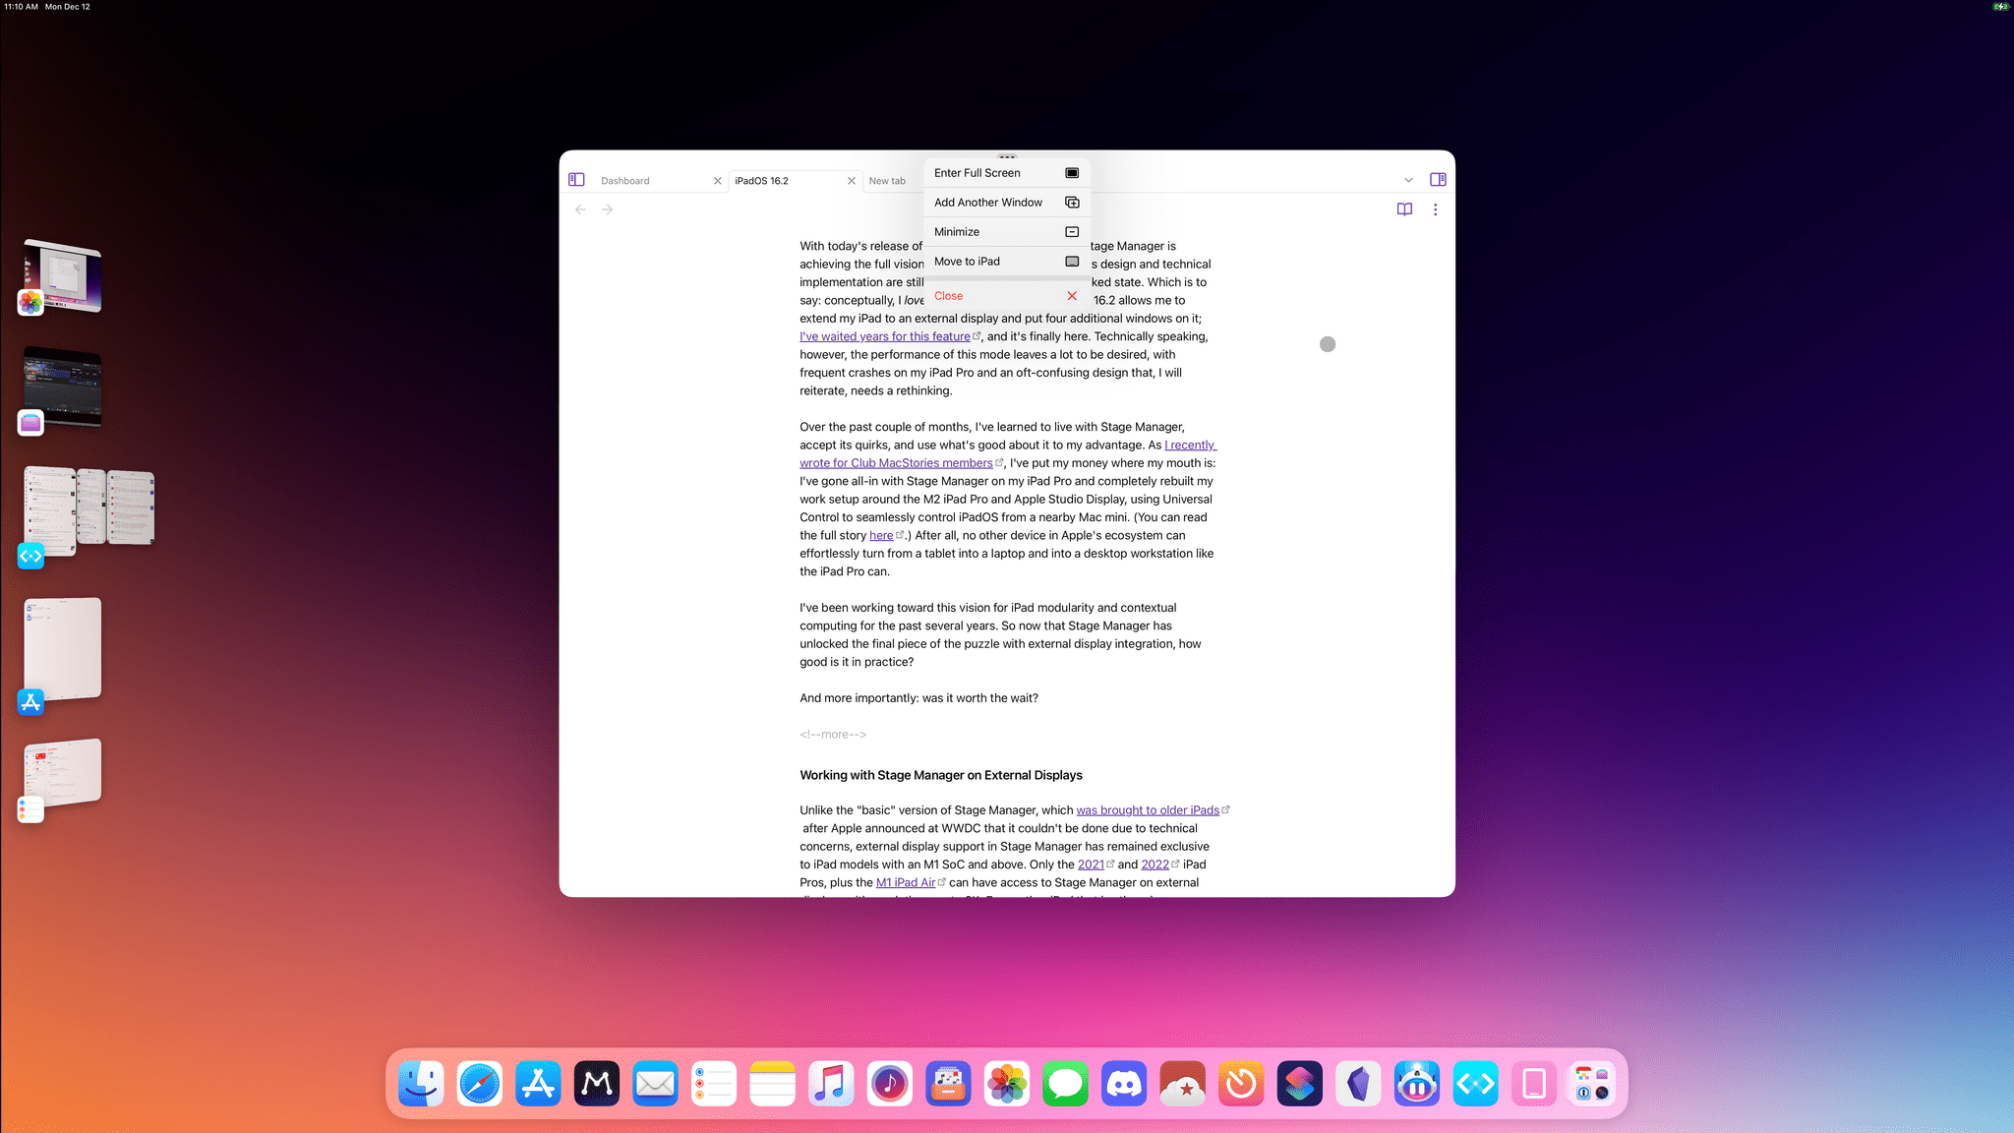Go back with the left arrow
This screenshot has height=1133, width=2014.
[x=580, y=209]
